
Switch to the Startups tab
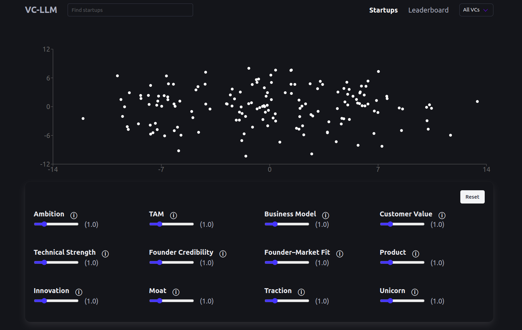pyautogui.click(x=383, y=10)
